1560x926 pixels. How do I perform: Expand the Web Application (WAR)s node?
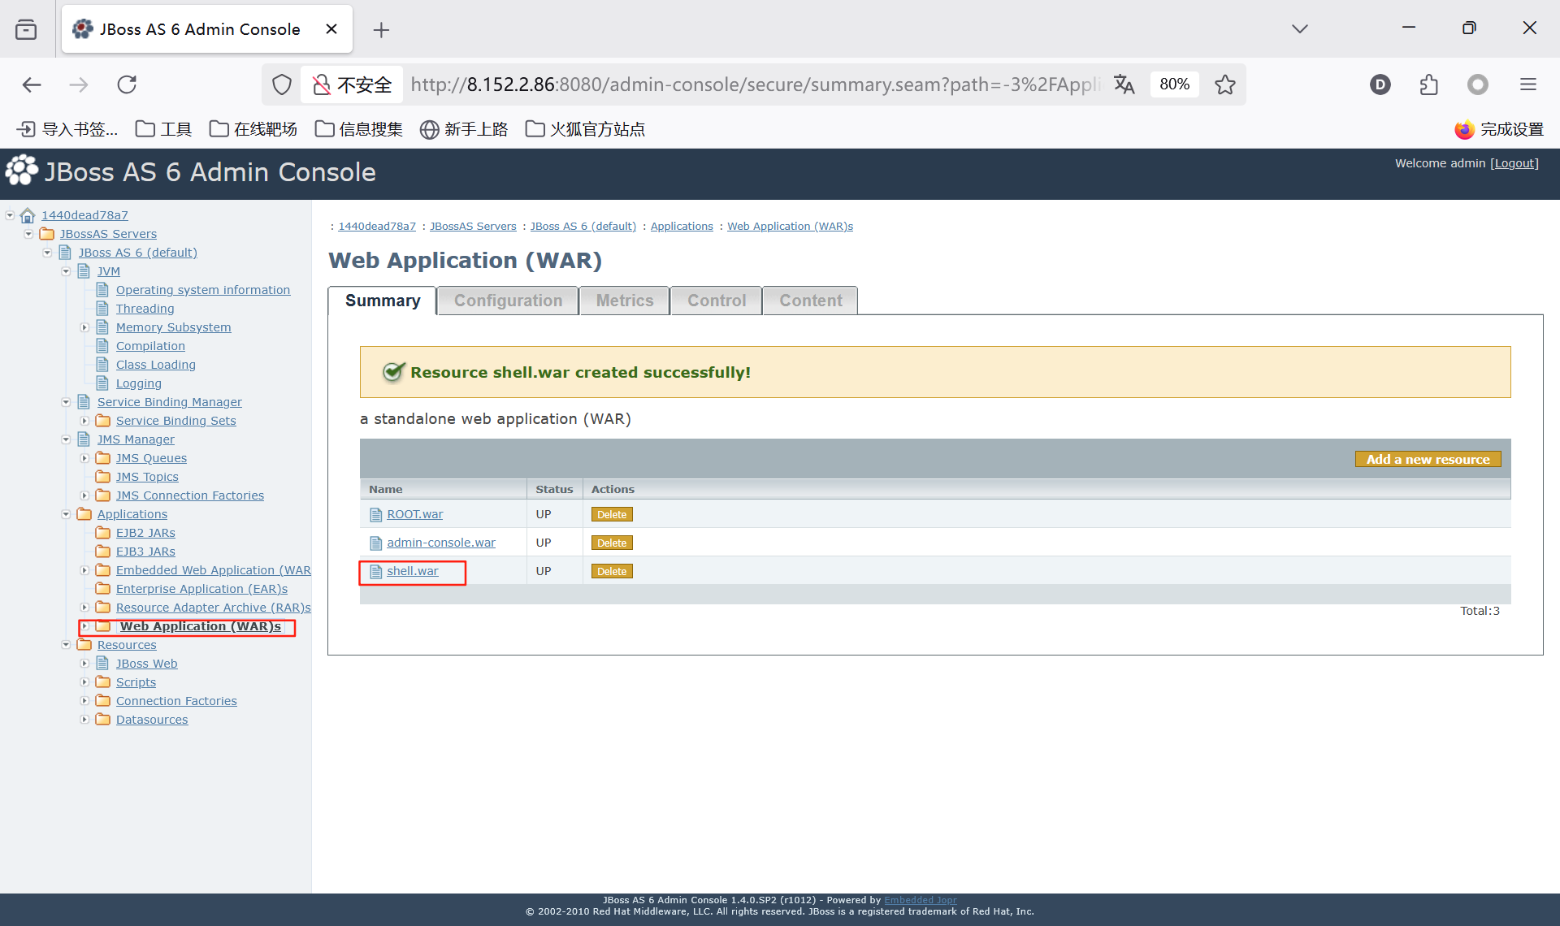tap(84, 626)
